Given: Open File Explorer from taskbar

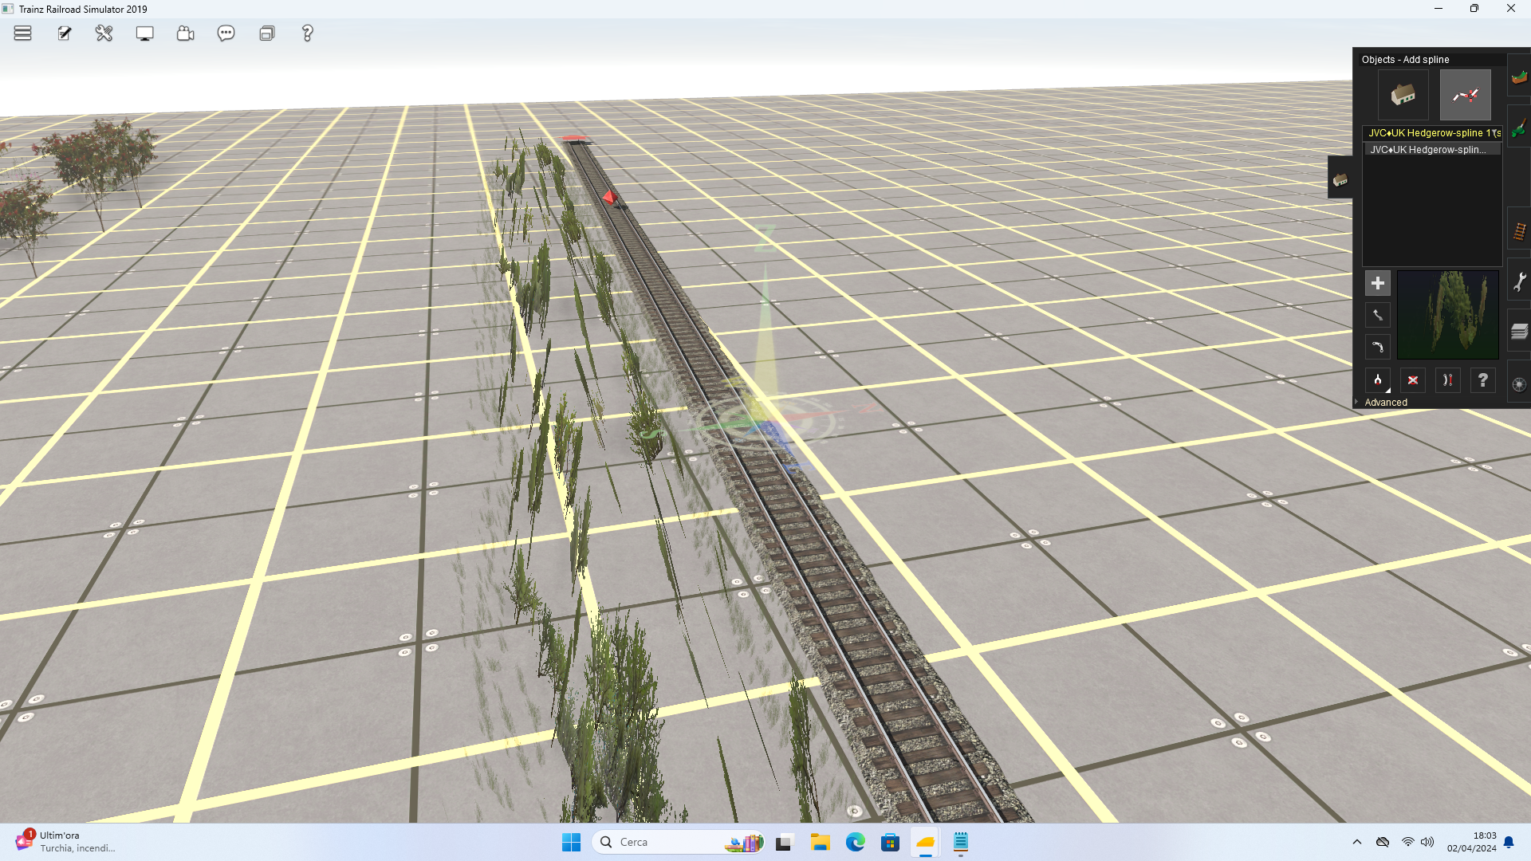Looking at the screenshot, I should tap(820, 842).
